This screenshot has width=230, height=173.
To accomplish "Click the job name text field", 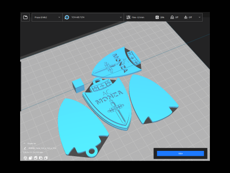I will 42,148.
